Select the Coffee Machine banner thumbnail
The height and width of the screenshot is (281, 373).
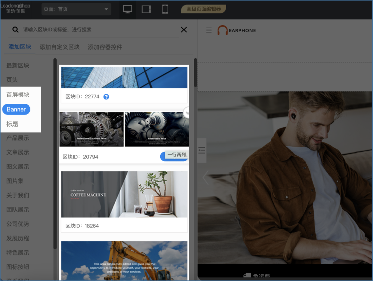point(124,194)
